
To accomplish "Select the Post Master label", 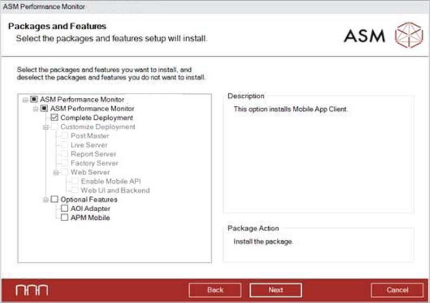I will click(x=90, y=136).
